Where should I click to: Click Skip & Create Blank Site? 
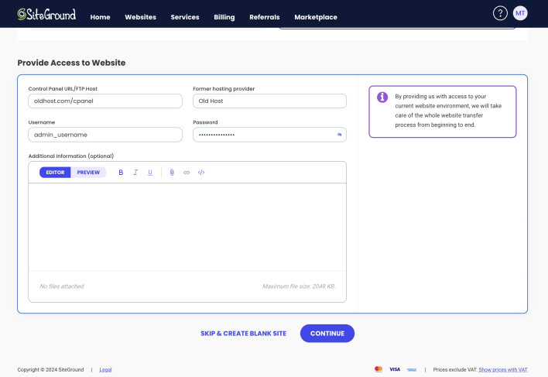click(244, 334)
